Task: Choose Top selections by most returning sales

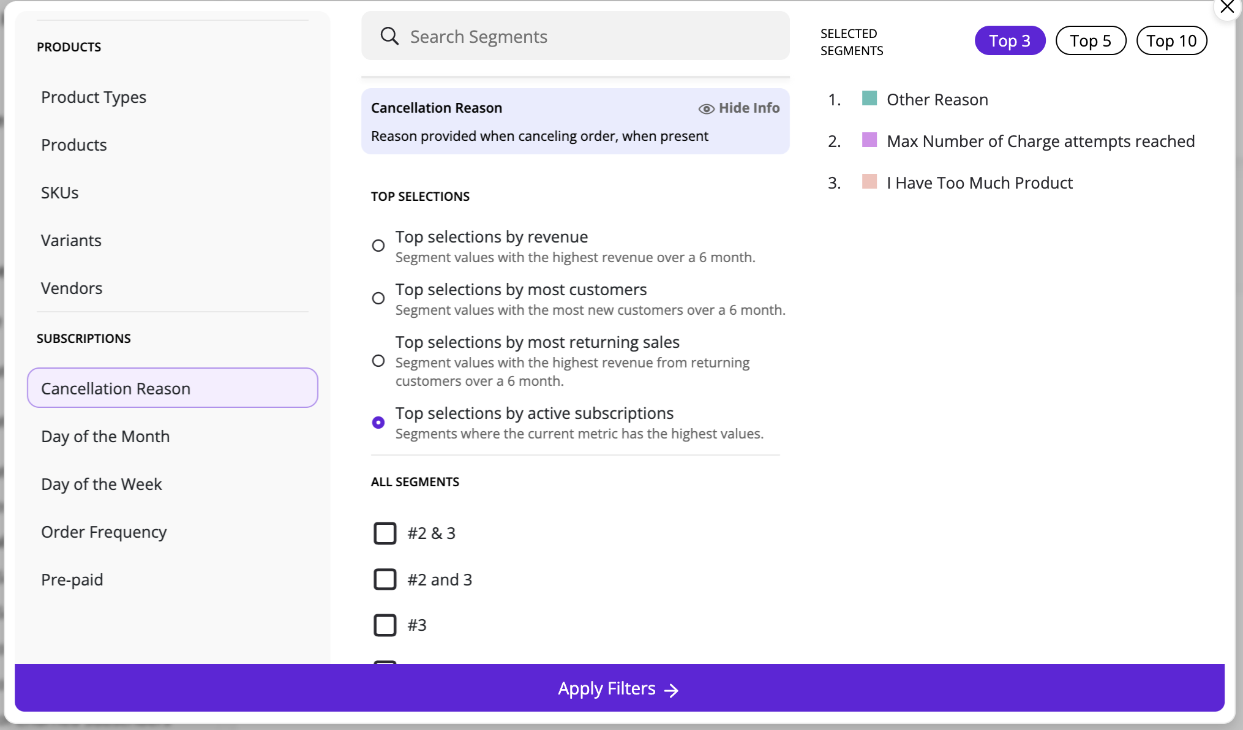Action: [x=378, y=361]
